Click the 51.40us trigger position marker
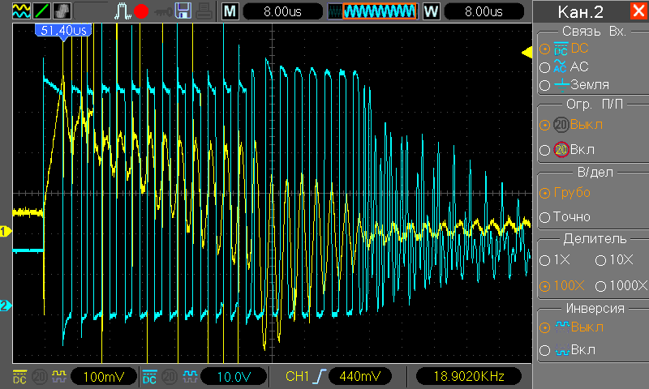649x389 pixels. [62, 30]
